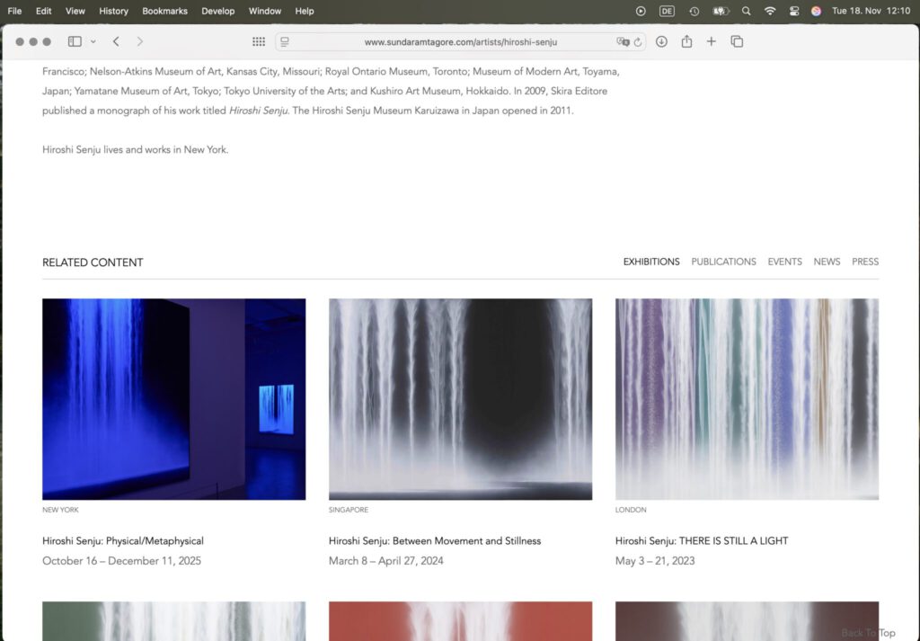Show tab overview icon

737,41
